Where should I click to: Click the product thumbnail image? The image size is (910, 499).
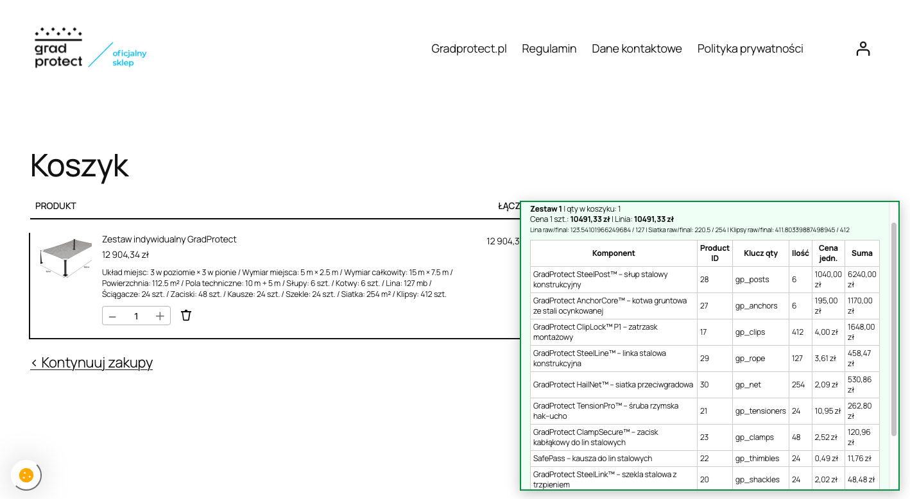pyautogui.click(x=65, y=257)
